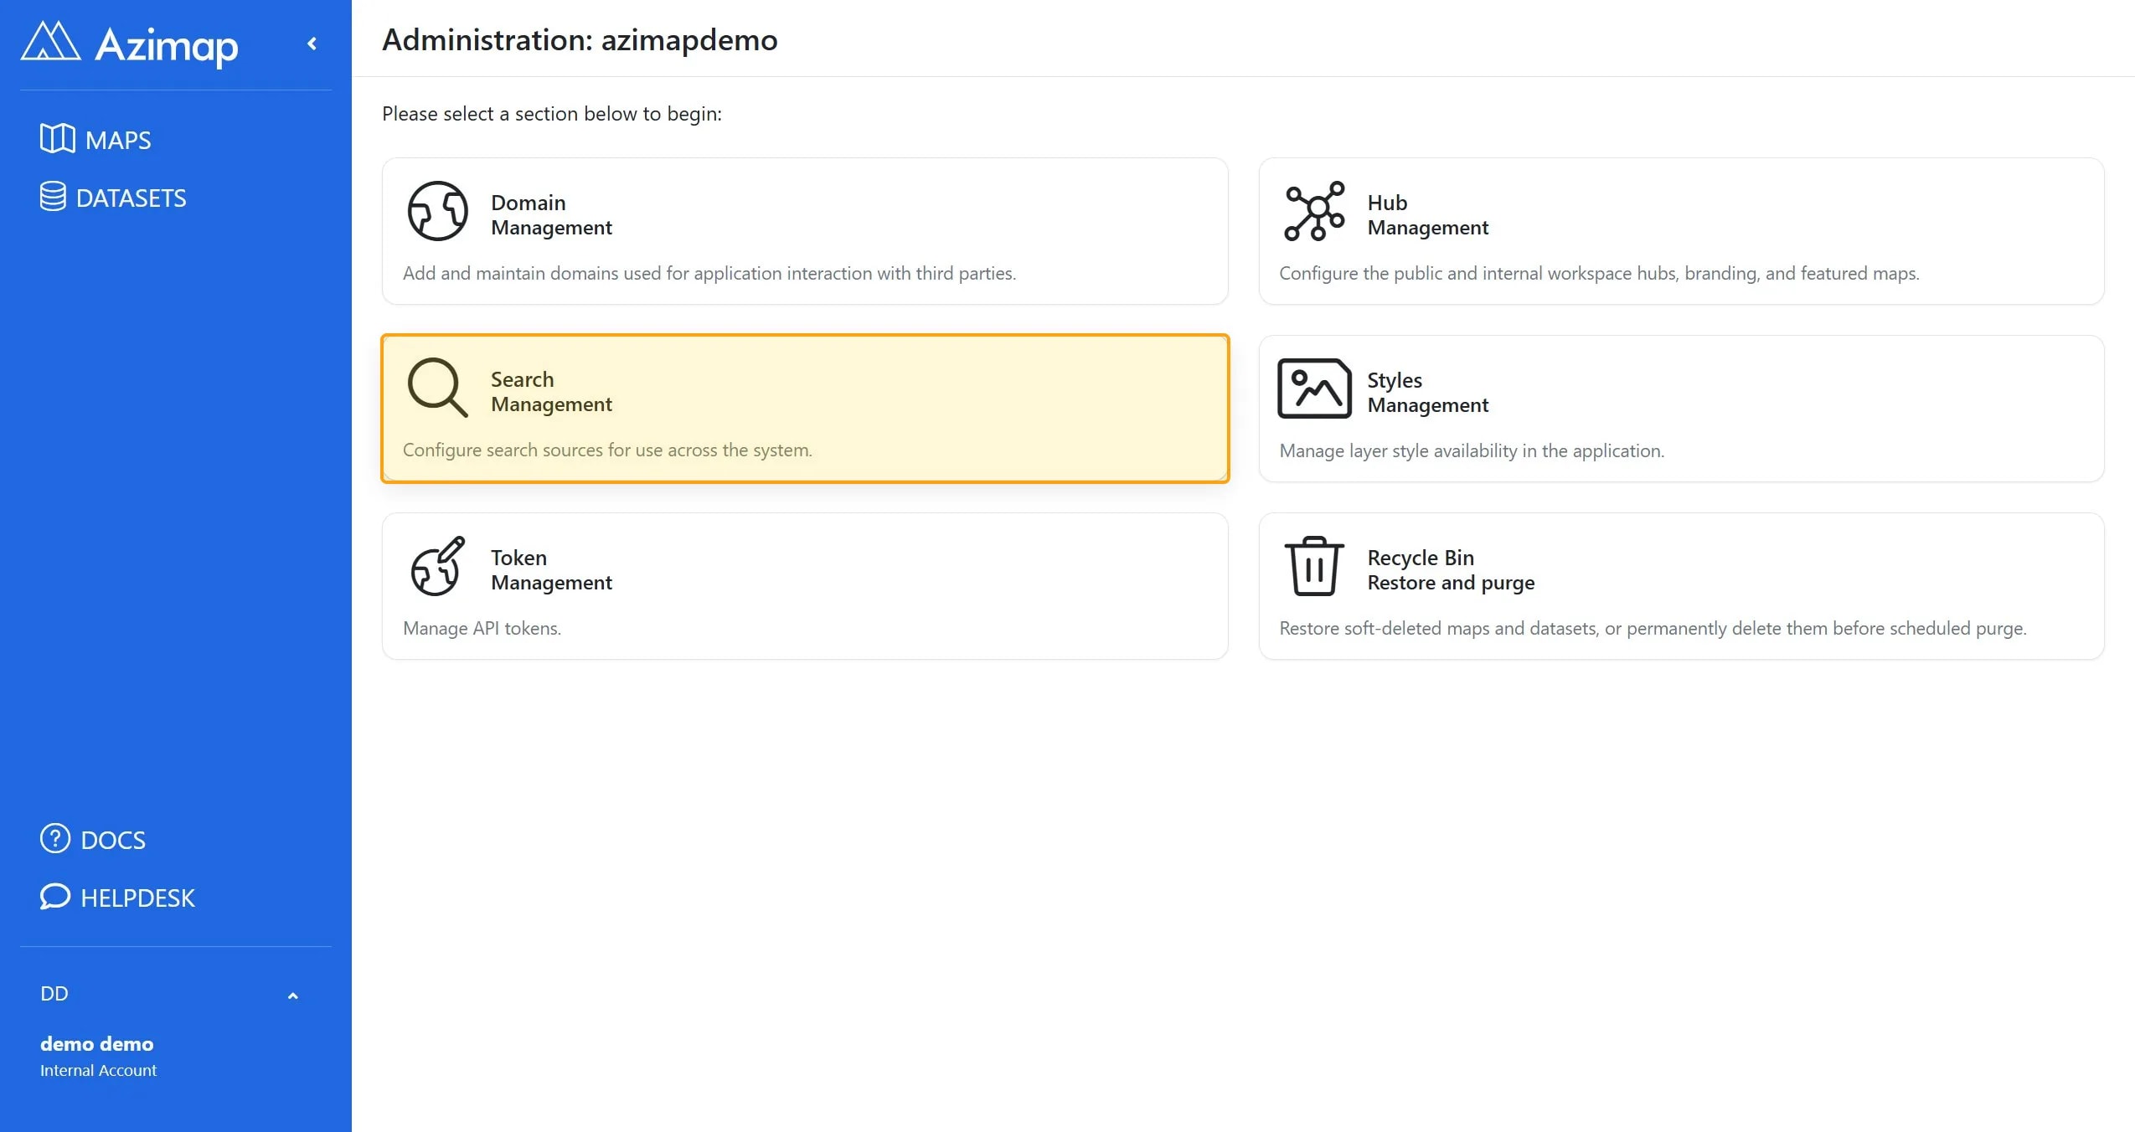
Task: Click the Token Management globe-pencil icon
Action: pos(437,566)
